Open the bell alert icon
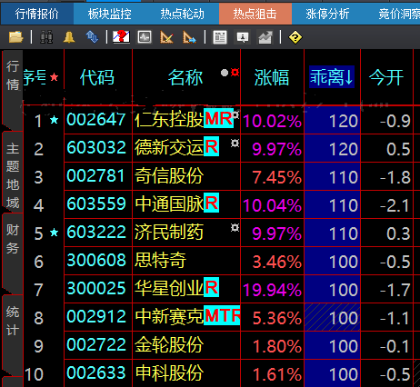 pos(69,37)
